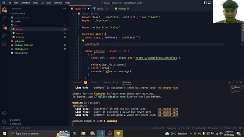Collapse the LUARAN-KKN project folder
Image resolution: width=244 pixels, height=137 pixels.
(39, 14)
